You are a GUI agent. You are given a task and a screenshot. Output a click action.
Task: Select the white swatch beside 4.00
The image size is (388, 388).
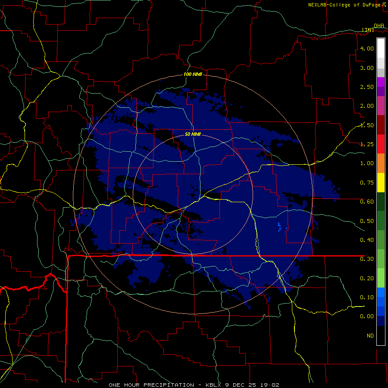coord(381,48)
